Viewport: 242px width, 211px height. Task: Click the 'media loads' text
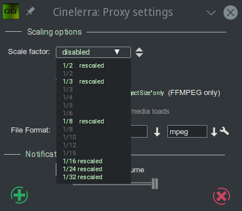click(x=150, y=111)
